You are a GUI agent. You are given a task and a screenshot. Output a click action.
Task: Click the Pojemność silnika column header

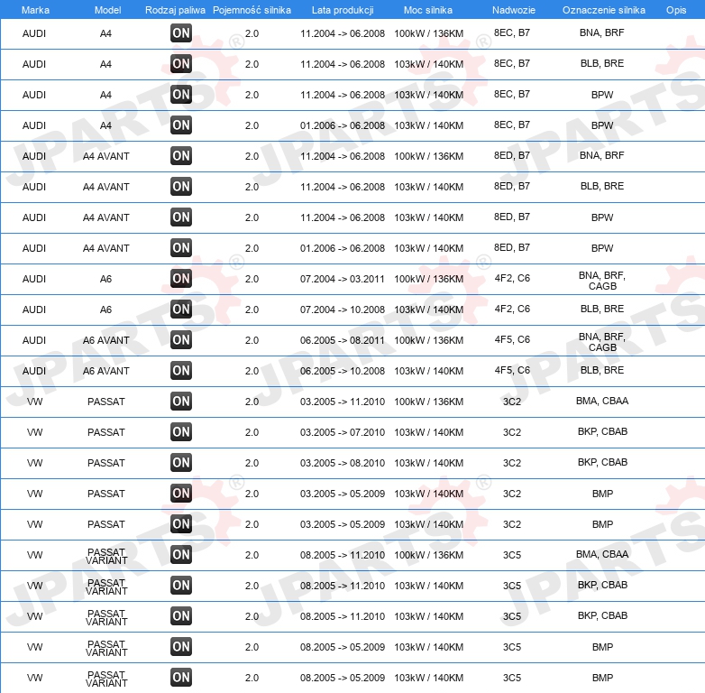[x=252, y=10]
